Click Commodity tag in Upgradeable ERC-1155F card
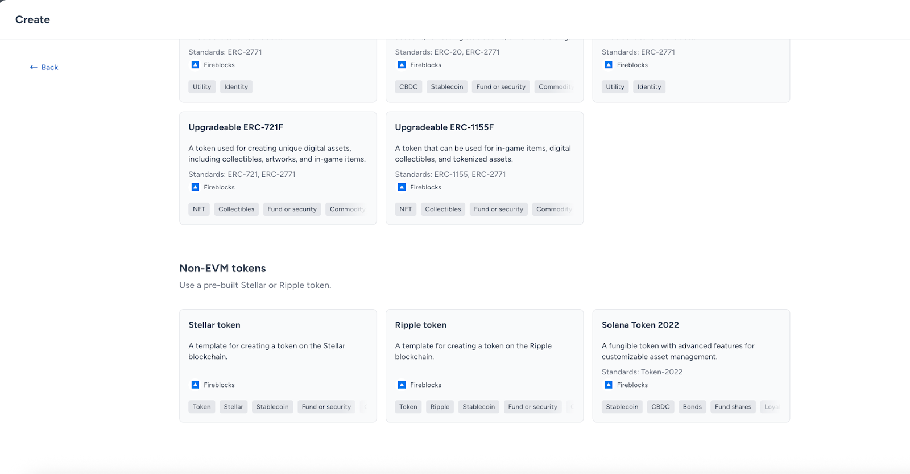910x474 pixels. coord(553,209)
